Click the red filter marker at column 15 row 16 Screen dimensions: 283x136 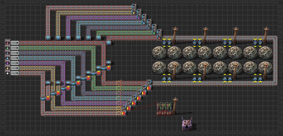coord(78,83)
